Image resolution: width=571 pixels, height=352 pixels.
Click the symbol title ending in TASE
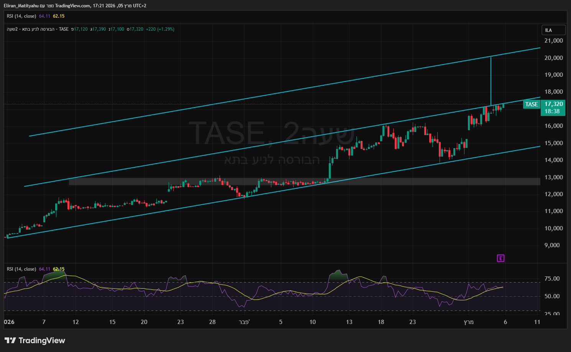point(38,29)
